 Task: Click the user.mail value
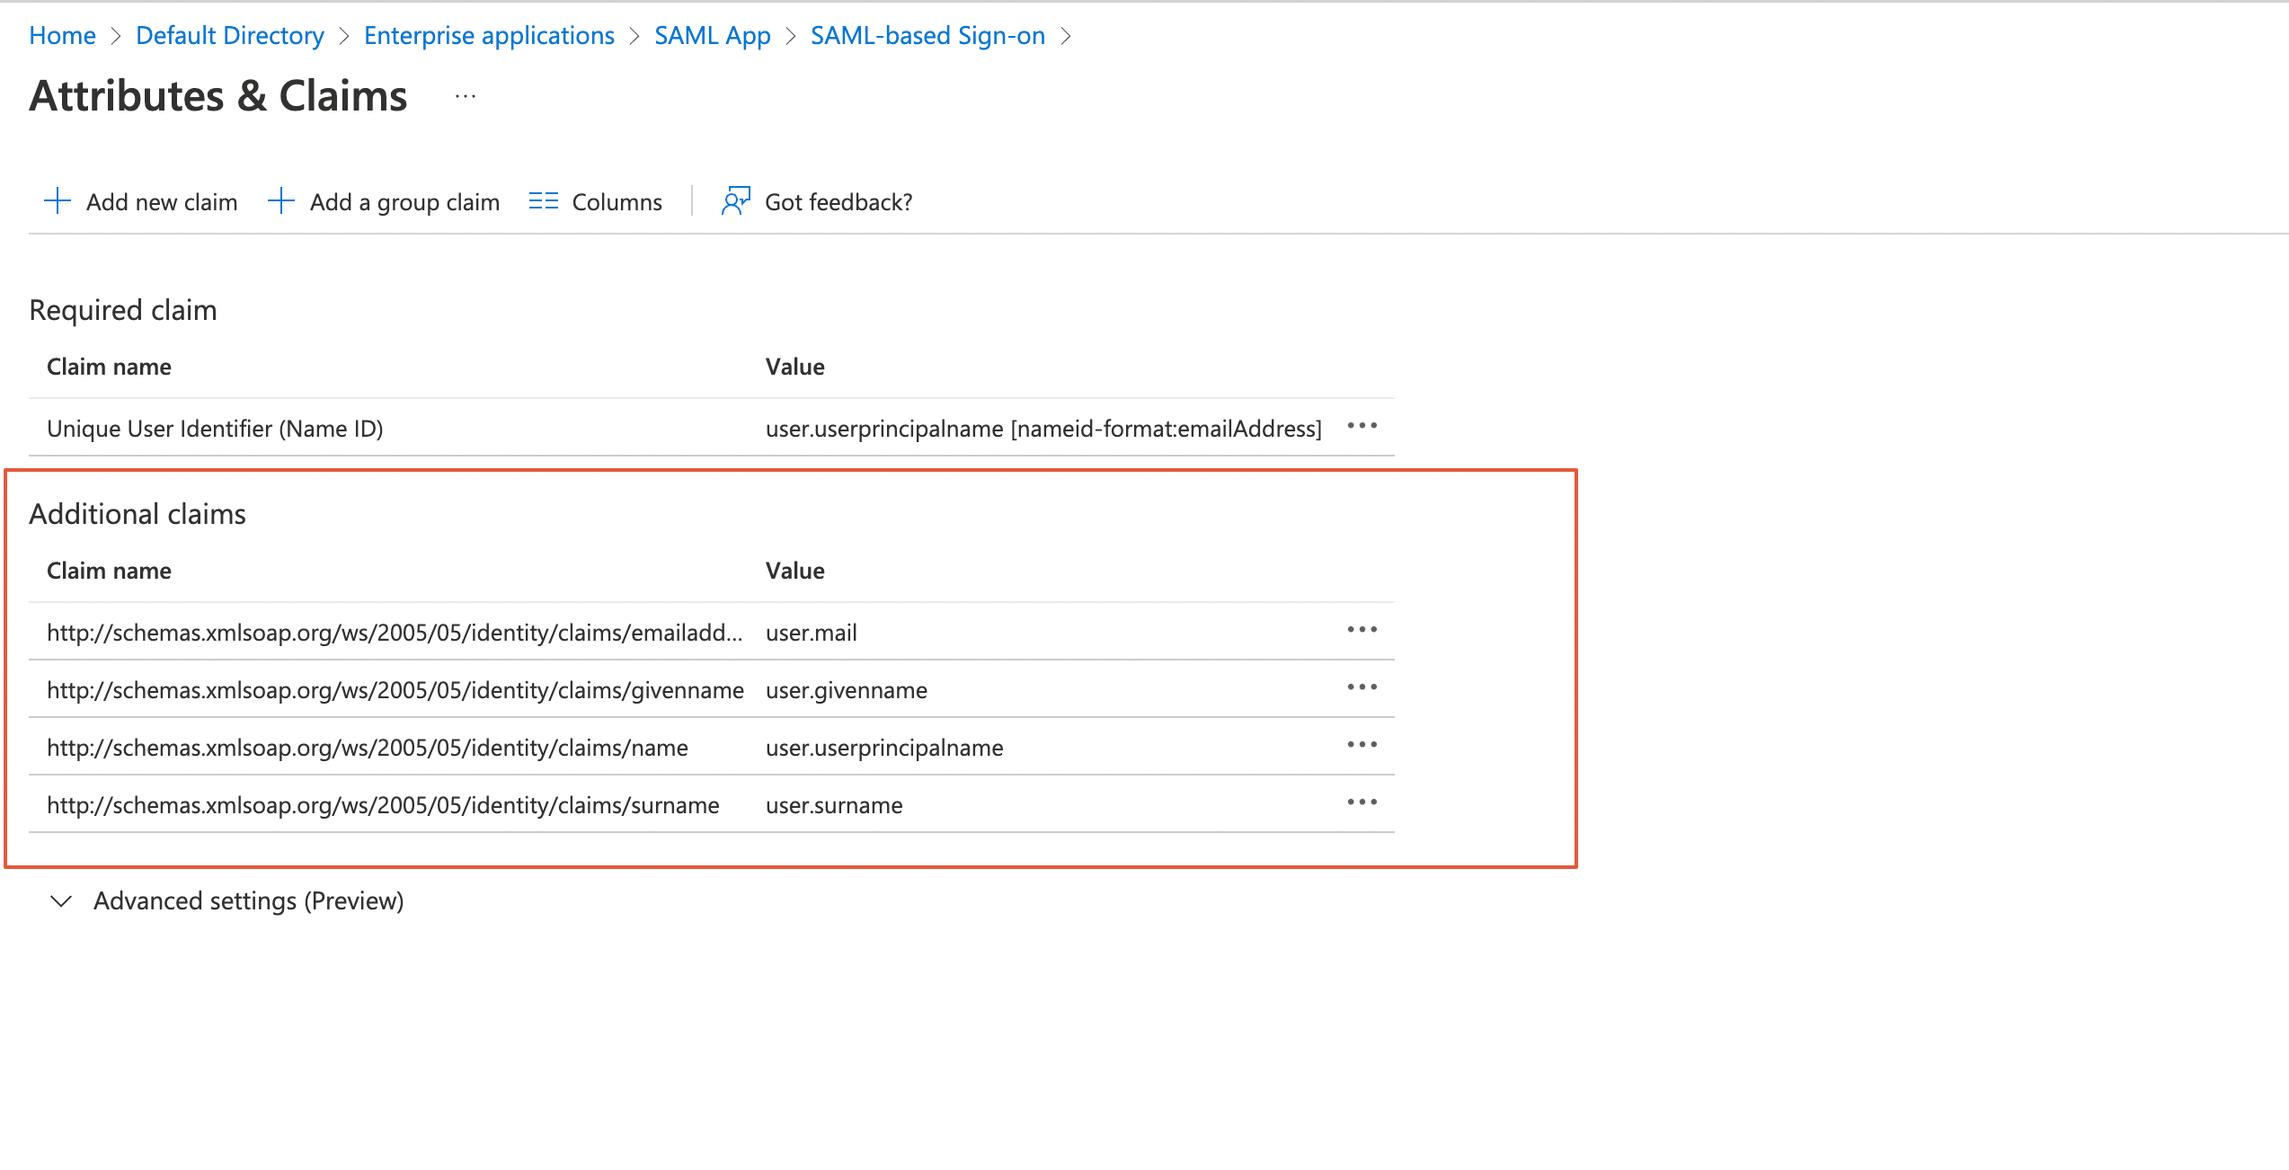pyautogui.click(x=812, y=633)
